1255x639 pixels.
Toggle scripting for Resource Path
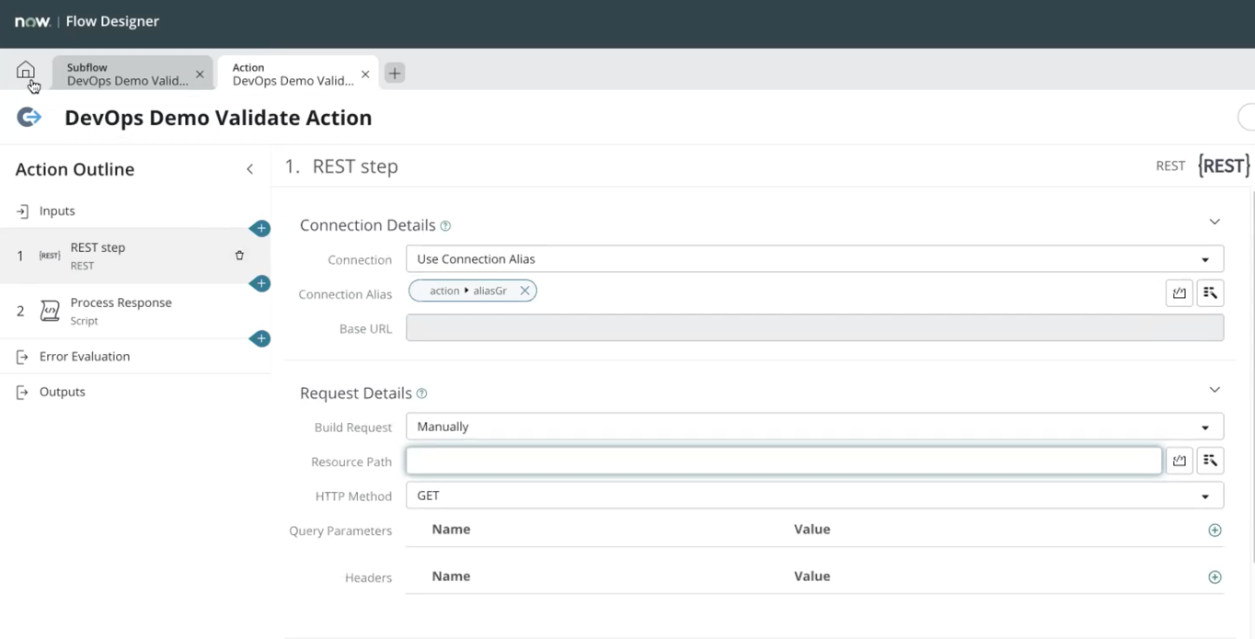1180,461
